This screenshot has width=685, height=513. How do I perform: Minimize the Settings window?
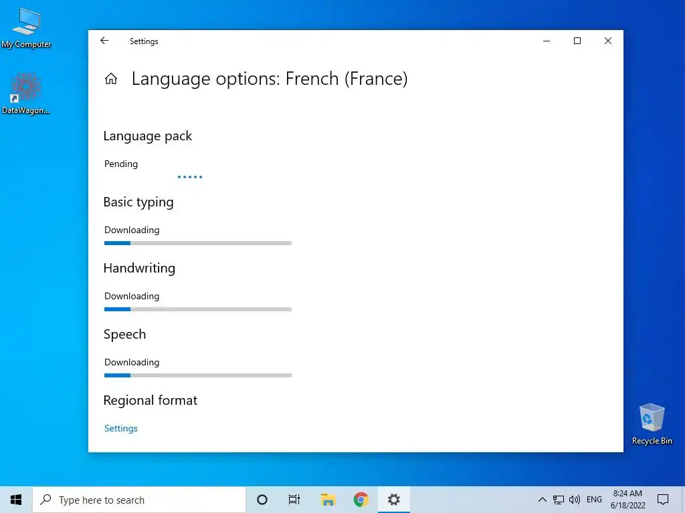(547, 41)
